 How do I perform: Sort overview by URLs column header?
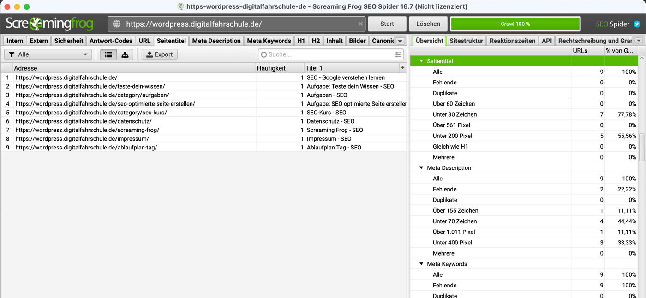coord(588,51)
